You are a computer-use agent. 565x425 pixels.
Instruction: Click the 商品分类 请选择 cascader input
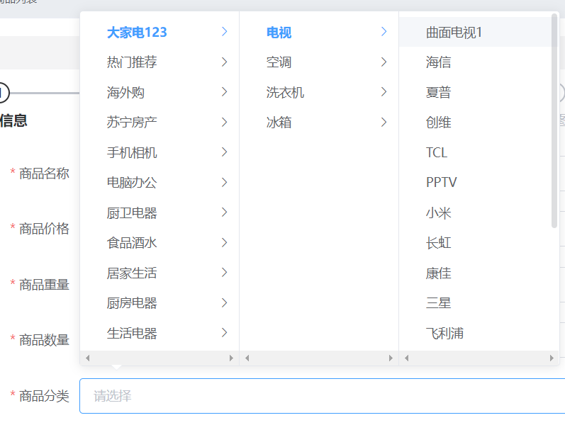coord(322,396)
